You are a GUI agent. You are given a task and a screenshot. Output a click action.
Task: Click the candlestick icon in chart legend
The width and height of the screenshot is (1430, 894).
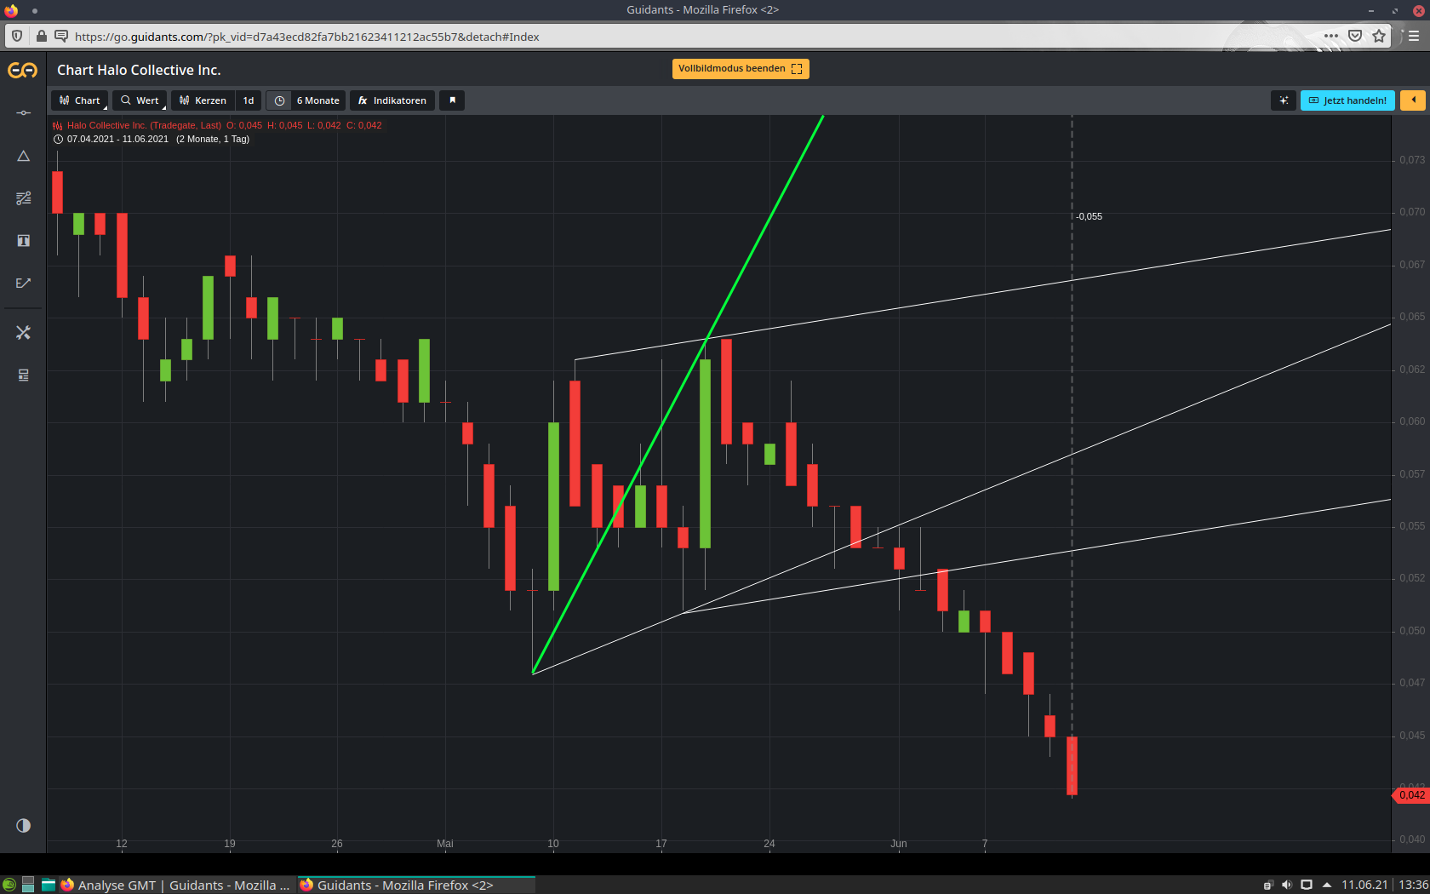pos(58,125)
